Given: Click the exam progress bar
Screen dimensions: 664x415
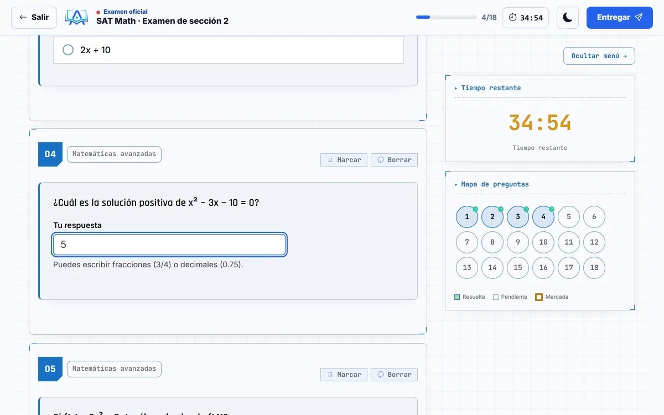Looking at the screenshot, I should 447,18.
